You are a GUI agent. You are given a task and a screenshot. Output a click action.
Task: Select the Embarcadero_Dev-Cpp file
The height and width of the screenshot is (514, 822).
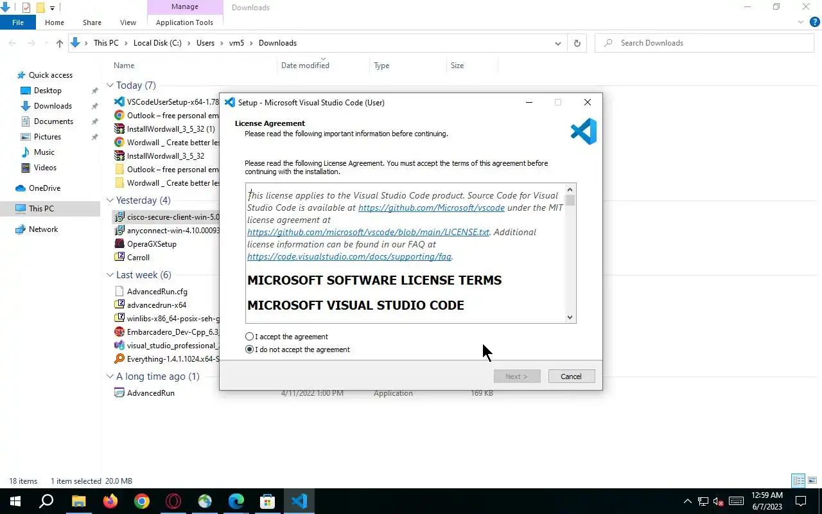166,332
